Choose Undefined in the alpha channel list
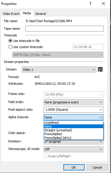The width and height of the screenshot is (111, 173). point(74,123)
